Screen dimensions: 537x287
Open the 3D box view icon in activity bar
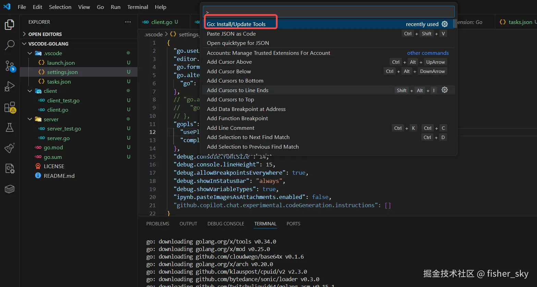10,189
